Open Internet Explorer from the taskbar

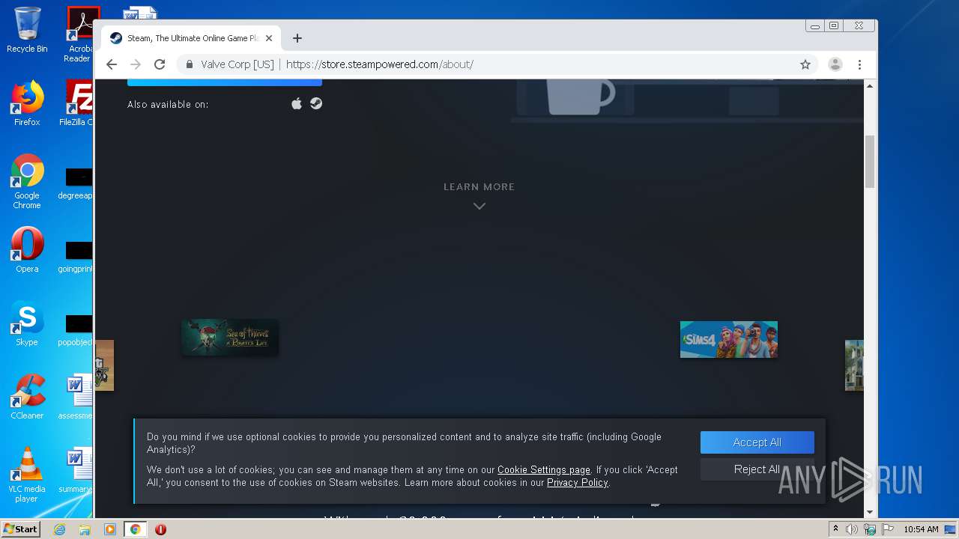60,529
